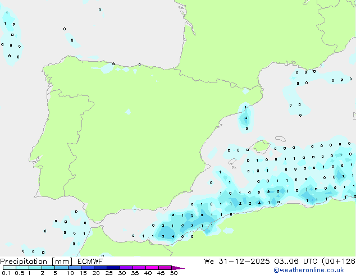
Task: Click the '0.1' legend scale label
Action: tap(6, 273)
